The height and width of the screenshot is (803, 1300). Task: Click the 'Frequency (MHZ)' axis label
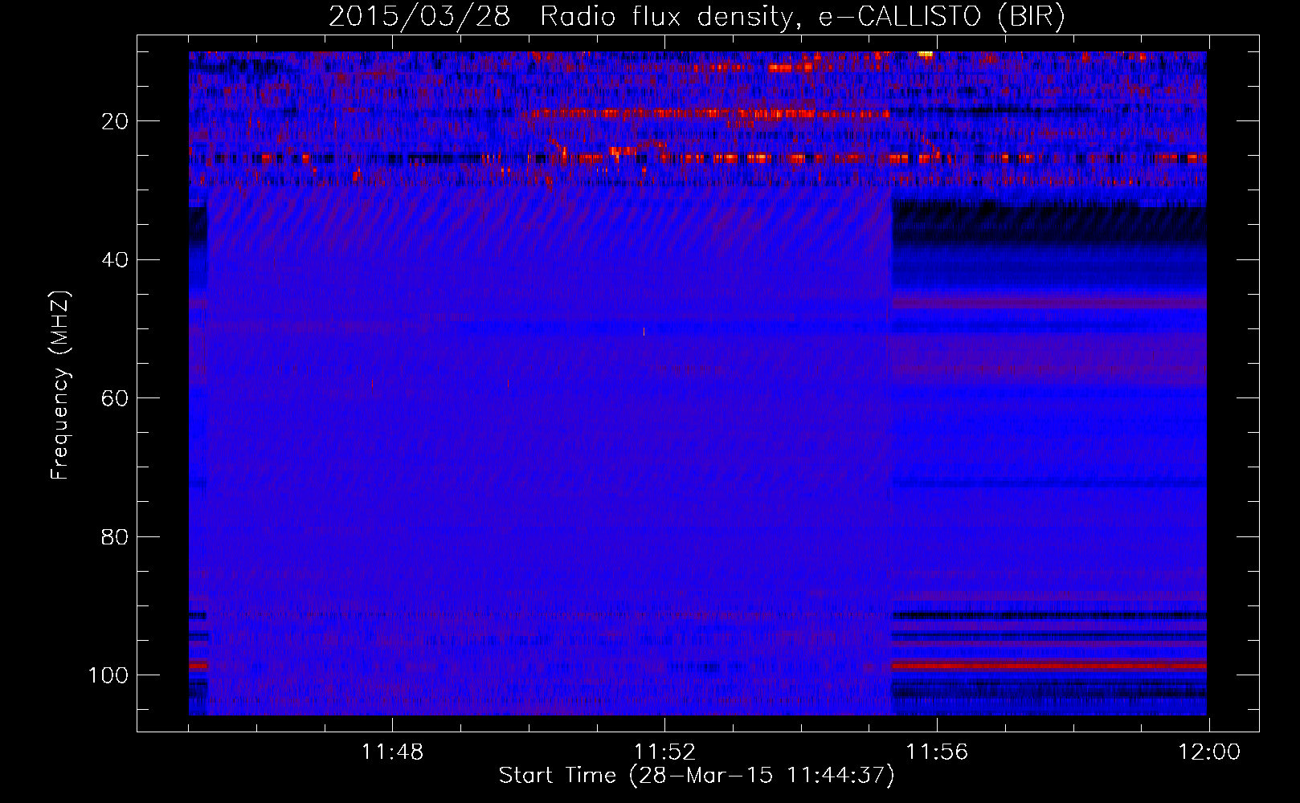60,385
